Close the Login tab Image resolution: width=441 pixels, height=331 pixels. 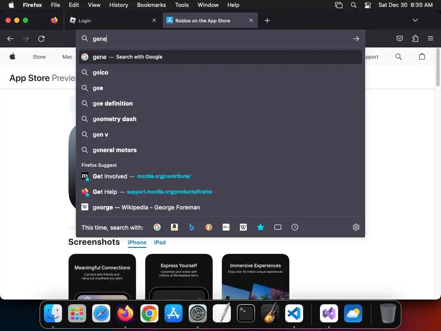[154, 20]
